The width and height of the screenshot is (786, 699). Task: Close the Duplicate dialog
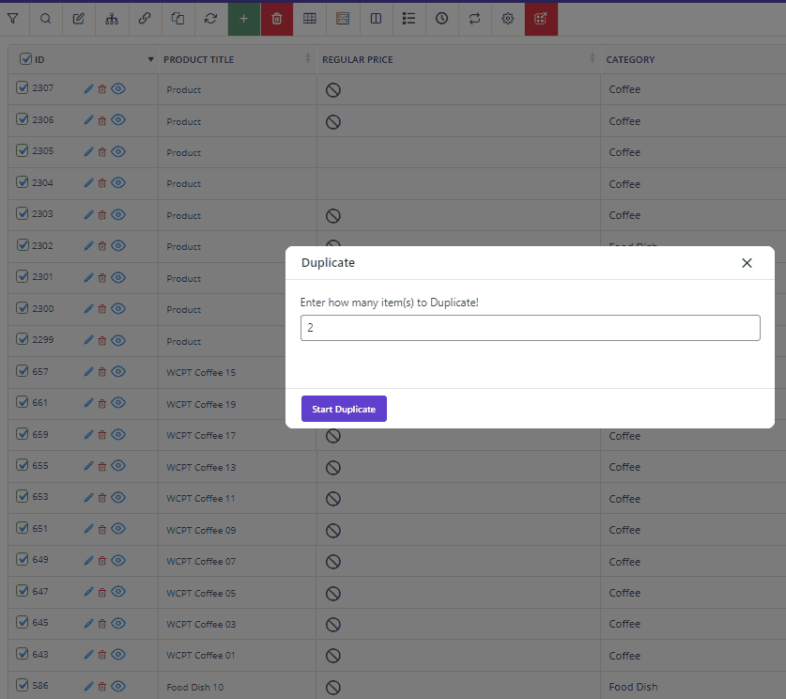747,263
